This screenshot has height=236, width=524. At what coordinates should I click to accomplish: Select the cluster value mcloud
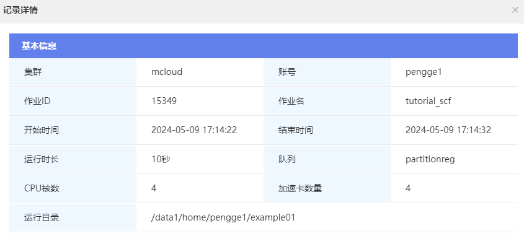pyautogui.click(x=167, y=72)
